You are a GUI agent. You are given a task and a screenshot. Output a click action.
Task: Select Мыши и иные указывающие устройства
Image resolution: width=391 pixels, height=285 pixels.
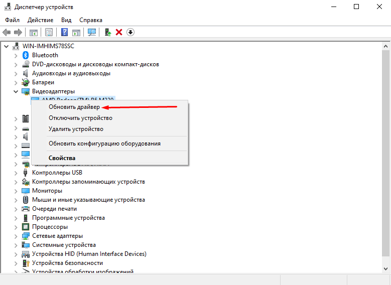click(x=88, y=200)
